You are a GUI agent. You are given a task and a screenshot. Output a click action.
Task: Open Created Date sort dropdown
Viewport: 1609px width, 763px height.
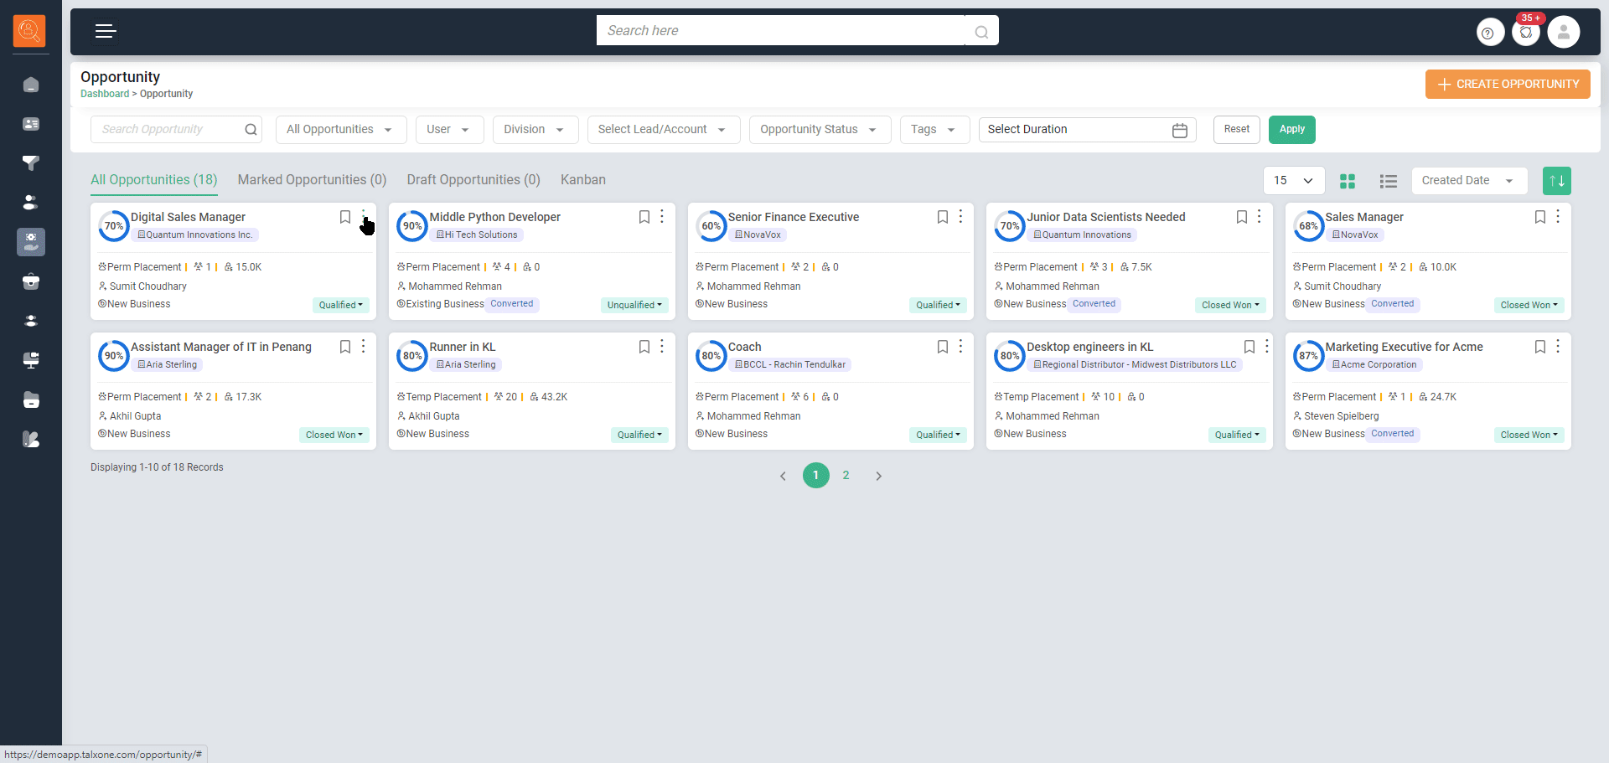click(x=1468, y=181)
